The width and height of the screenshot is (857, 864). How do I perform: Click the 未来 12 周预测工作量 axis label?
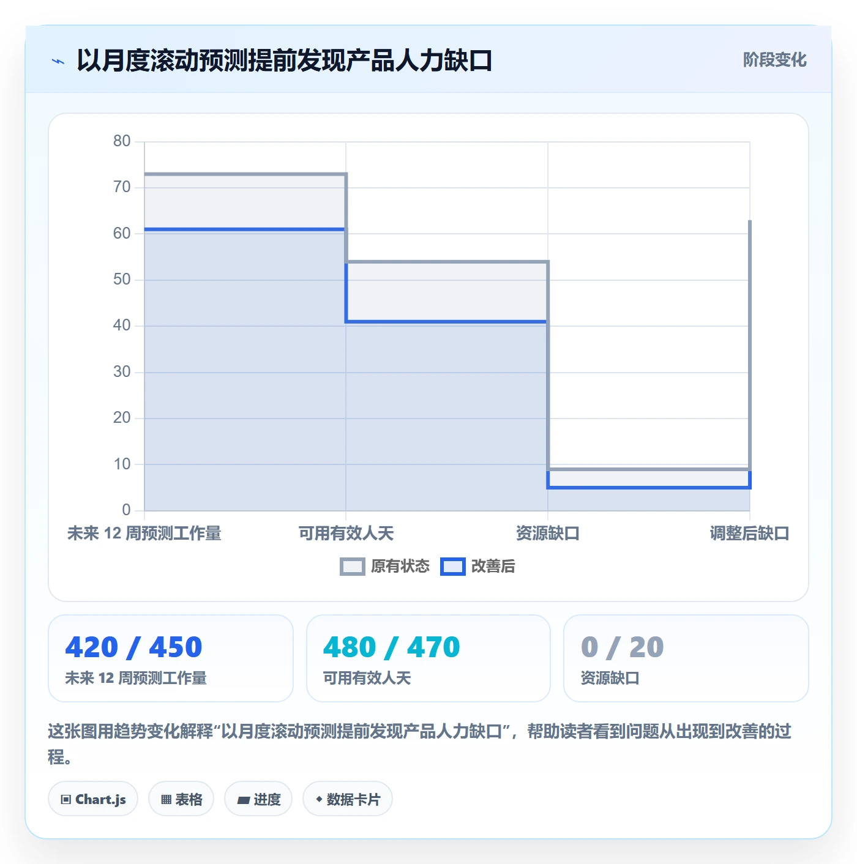[144, 534]
